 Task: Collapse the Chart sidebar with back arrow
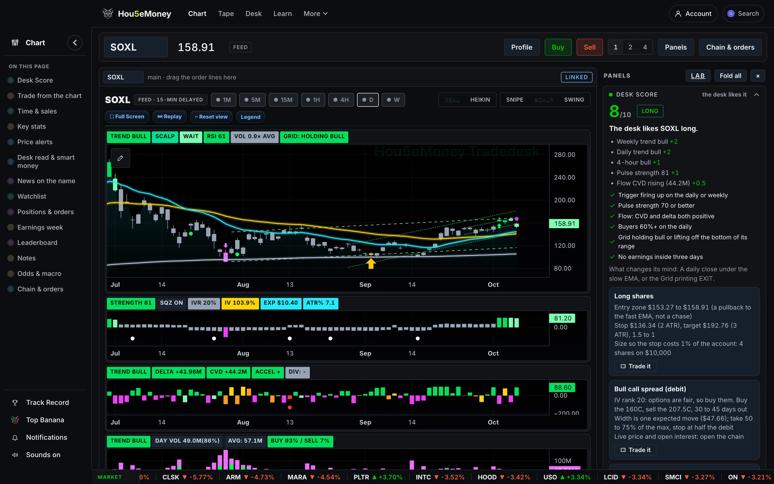(75, 43)
